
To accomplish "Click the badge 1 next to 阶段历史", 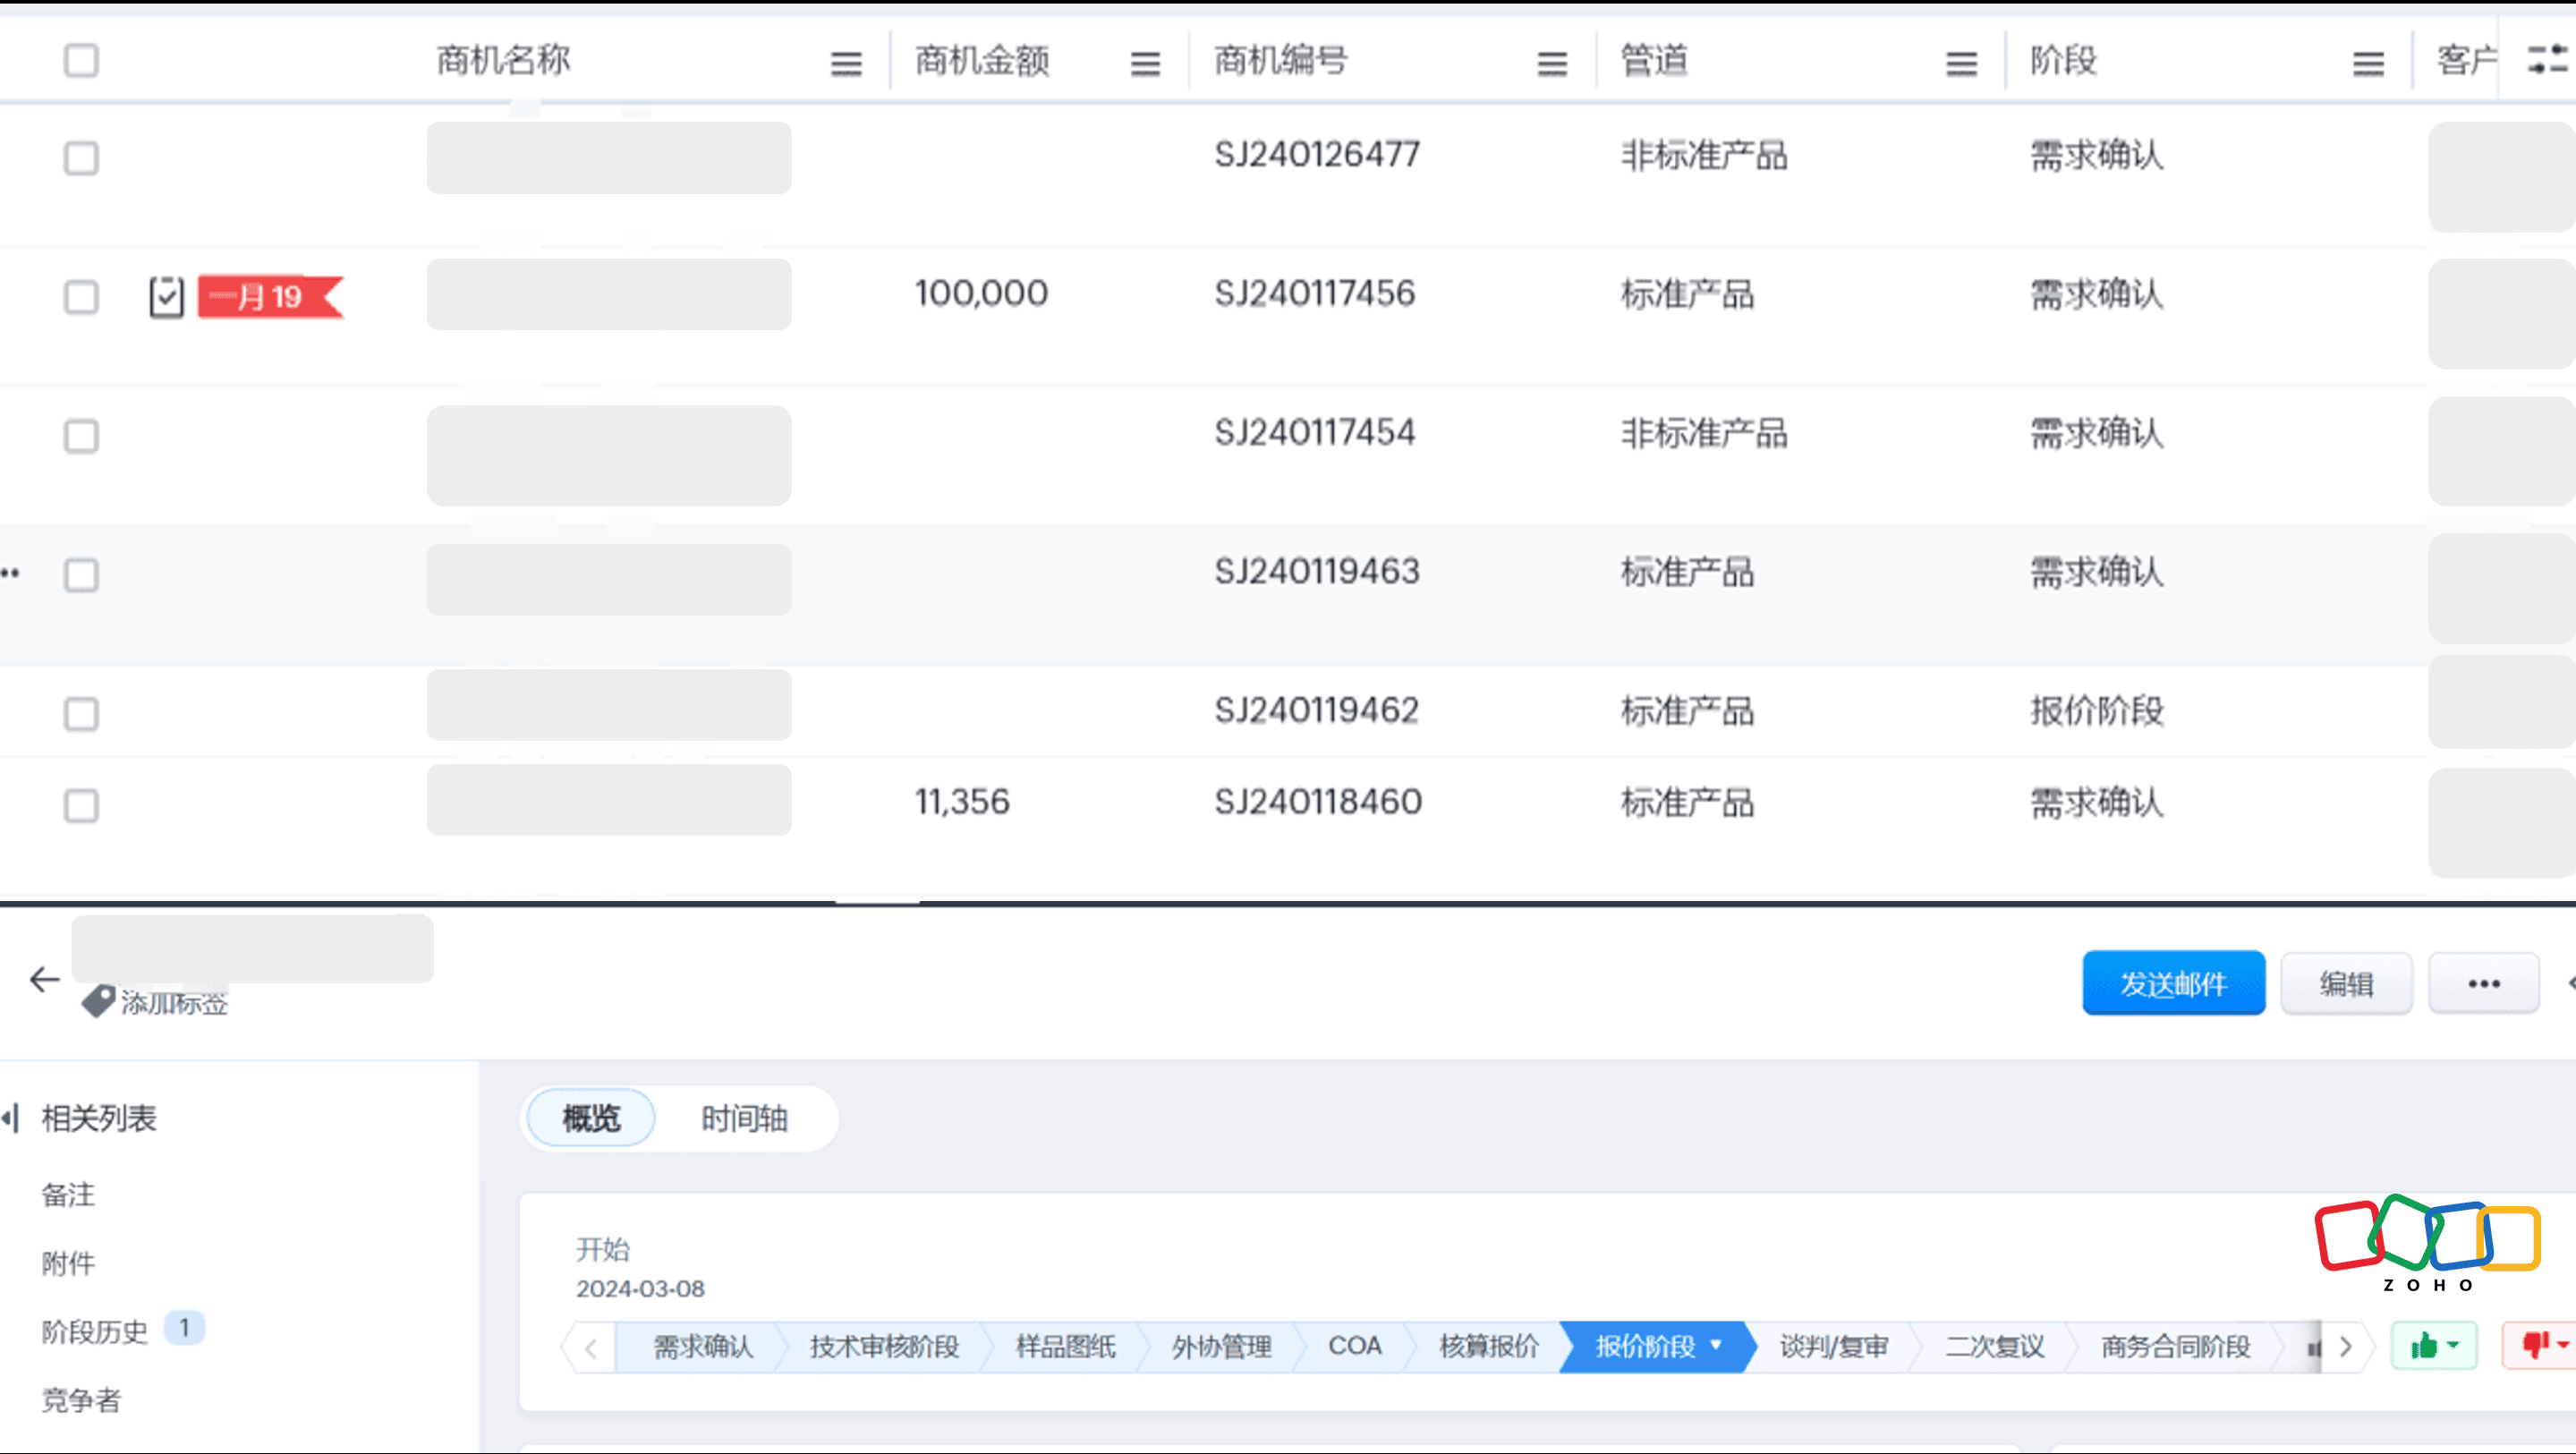I will tap(184, 1327).
